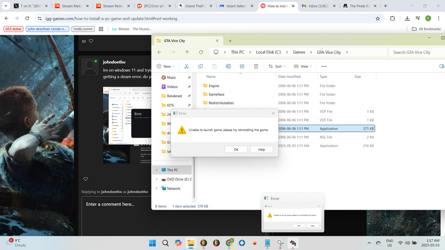Refresh the GTA Vice City folder
The image size is (445, 250).
[x=201, y=52]
